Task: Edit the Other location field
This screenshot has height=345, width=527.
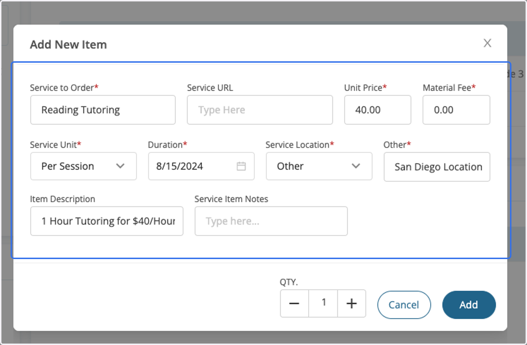Action: (437, 167)
